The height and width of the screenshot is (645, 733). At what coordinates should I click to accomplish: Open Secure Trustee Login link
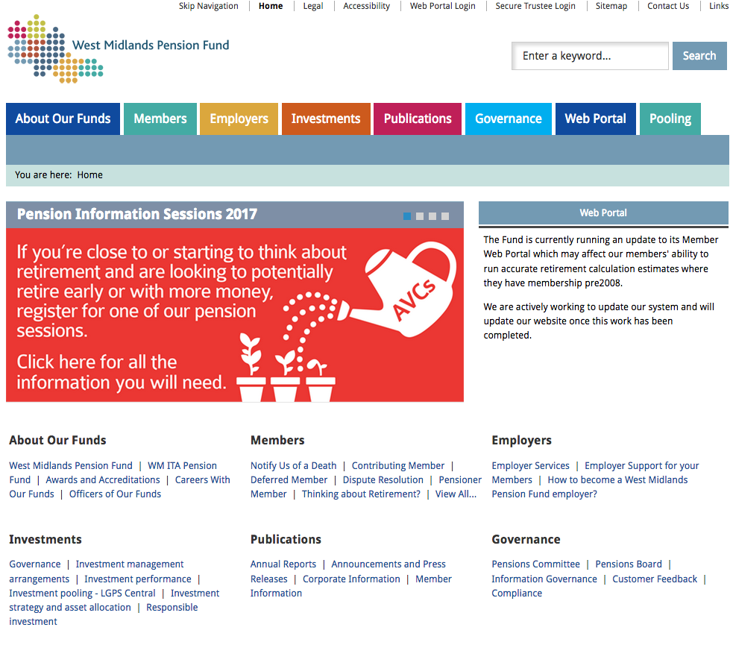point(535,6)
